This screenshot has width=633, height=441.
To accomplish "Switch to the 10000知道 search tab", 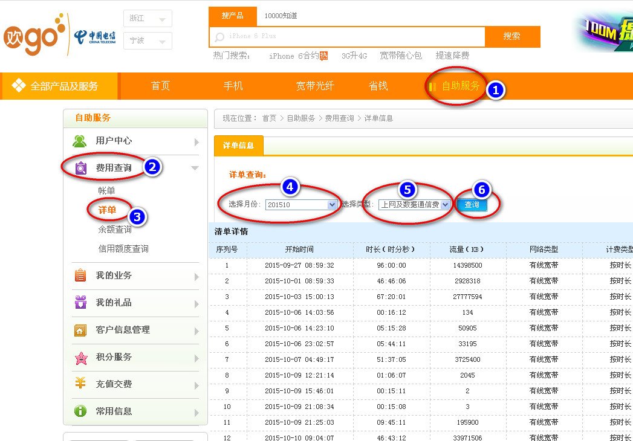I will pos(282,17).
